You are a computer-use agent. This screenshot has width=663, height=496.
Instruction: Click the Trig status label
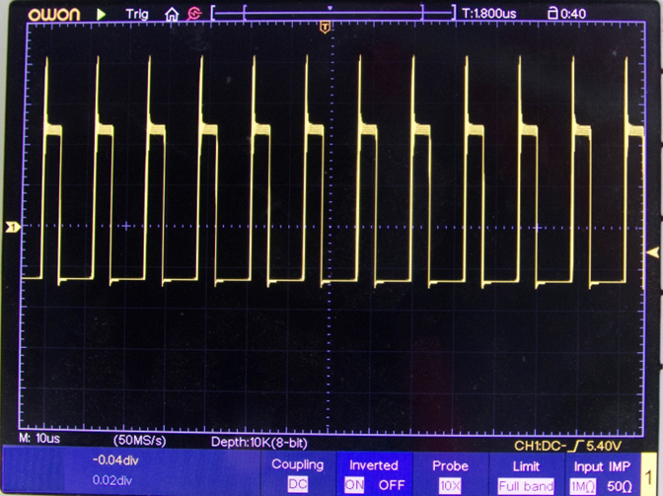[x=138, y=14]
